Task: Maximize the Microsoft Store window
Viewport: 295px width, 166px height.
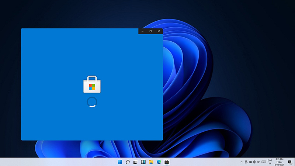Action: [x=150, y=31]
